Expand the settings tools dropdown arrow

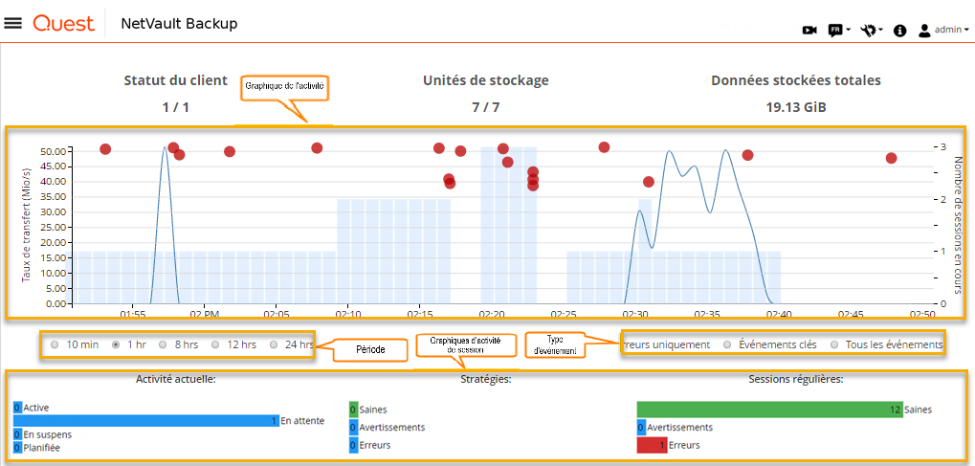click(x=881, y=31)
